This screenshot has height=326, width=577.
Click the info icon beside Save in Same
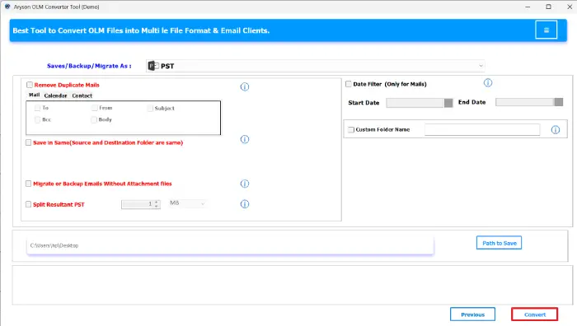(x=245, y=139)
